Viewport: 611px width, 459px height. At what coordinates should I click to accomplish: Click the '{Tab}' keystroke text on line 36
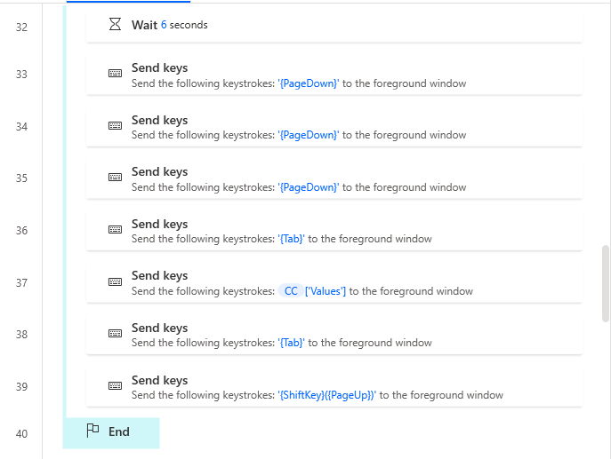(x=291, y=239)
